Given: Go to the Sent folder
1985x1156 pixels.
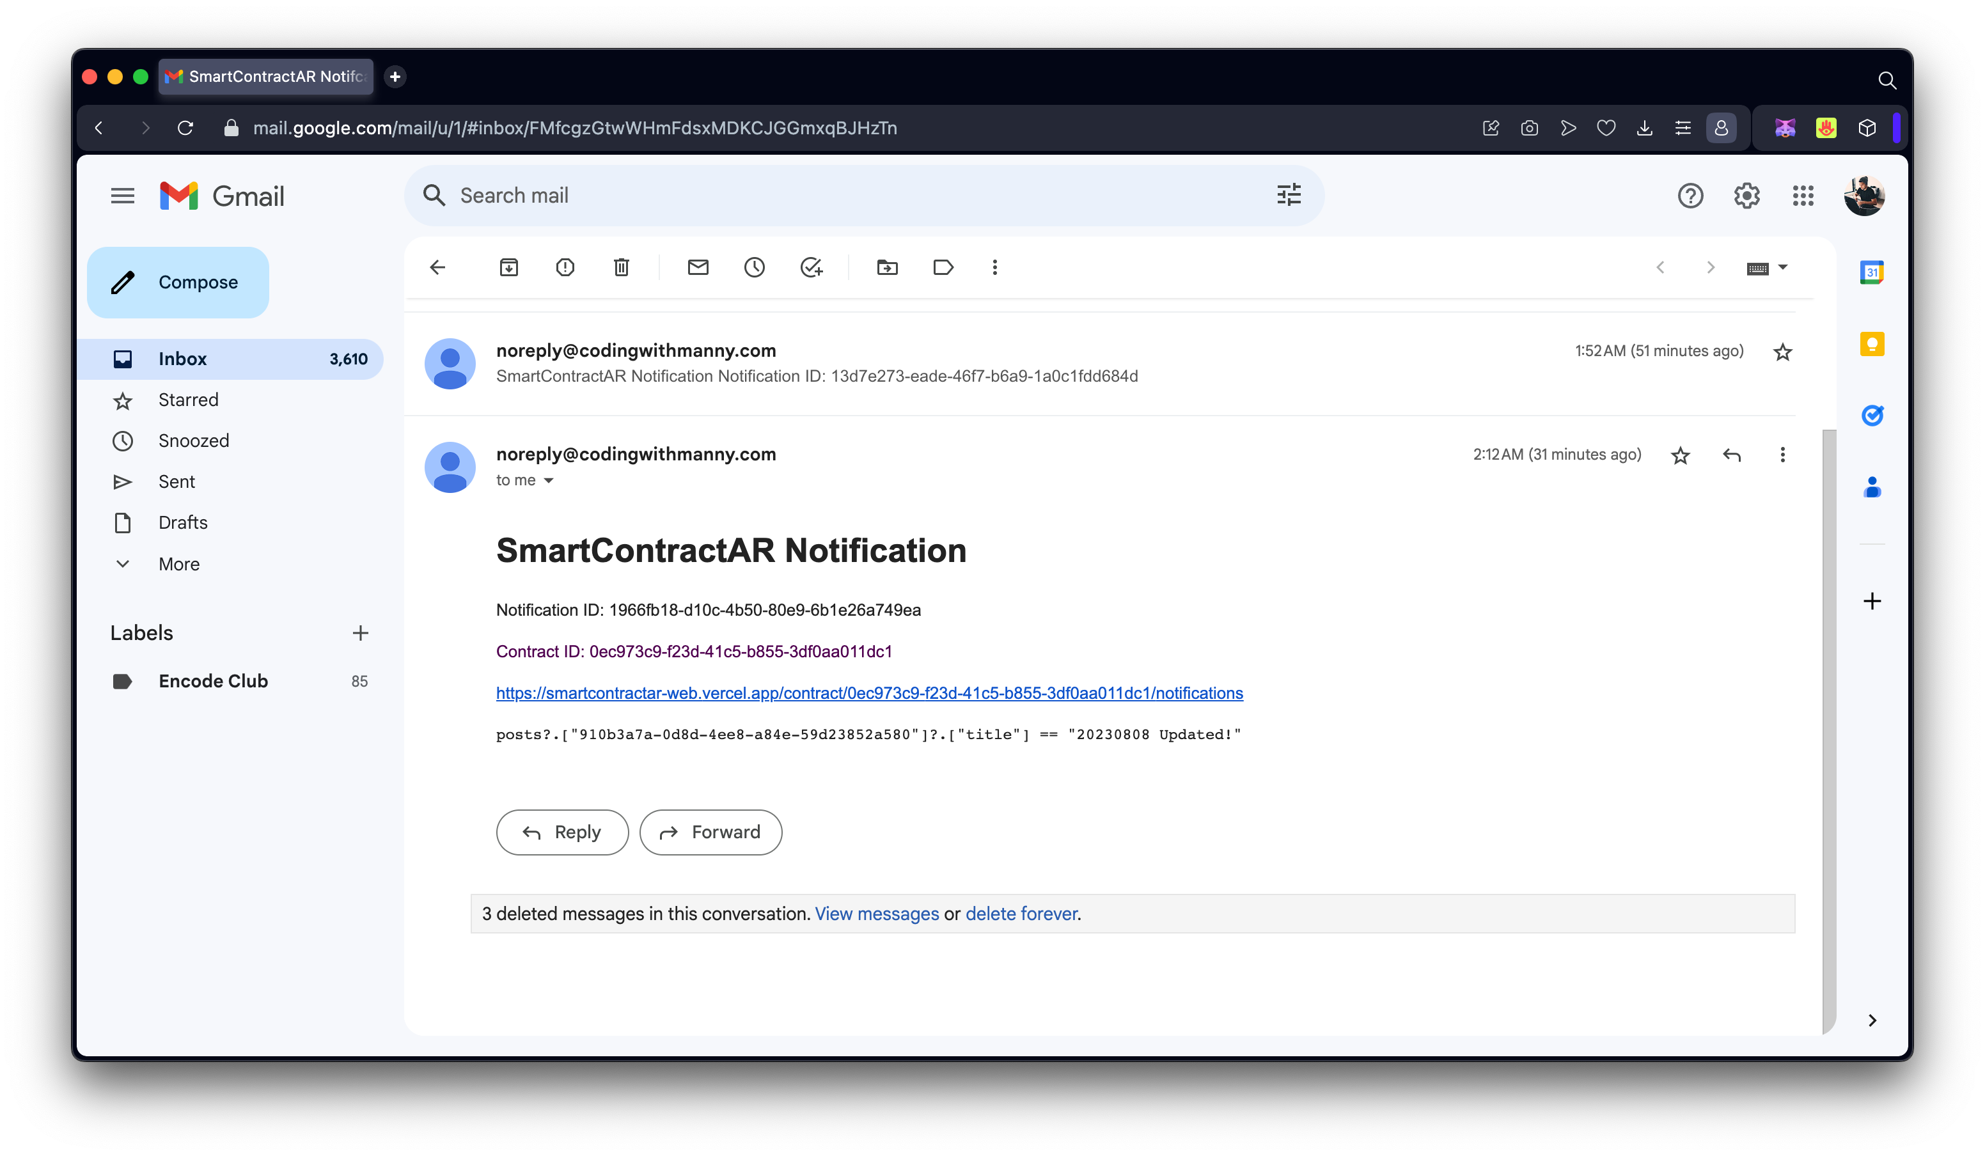Looking at the screenshot, I should point(177,482).
